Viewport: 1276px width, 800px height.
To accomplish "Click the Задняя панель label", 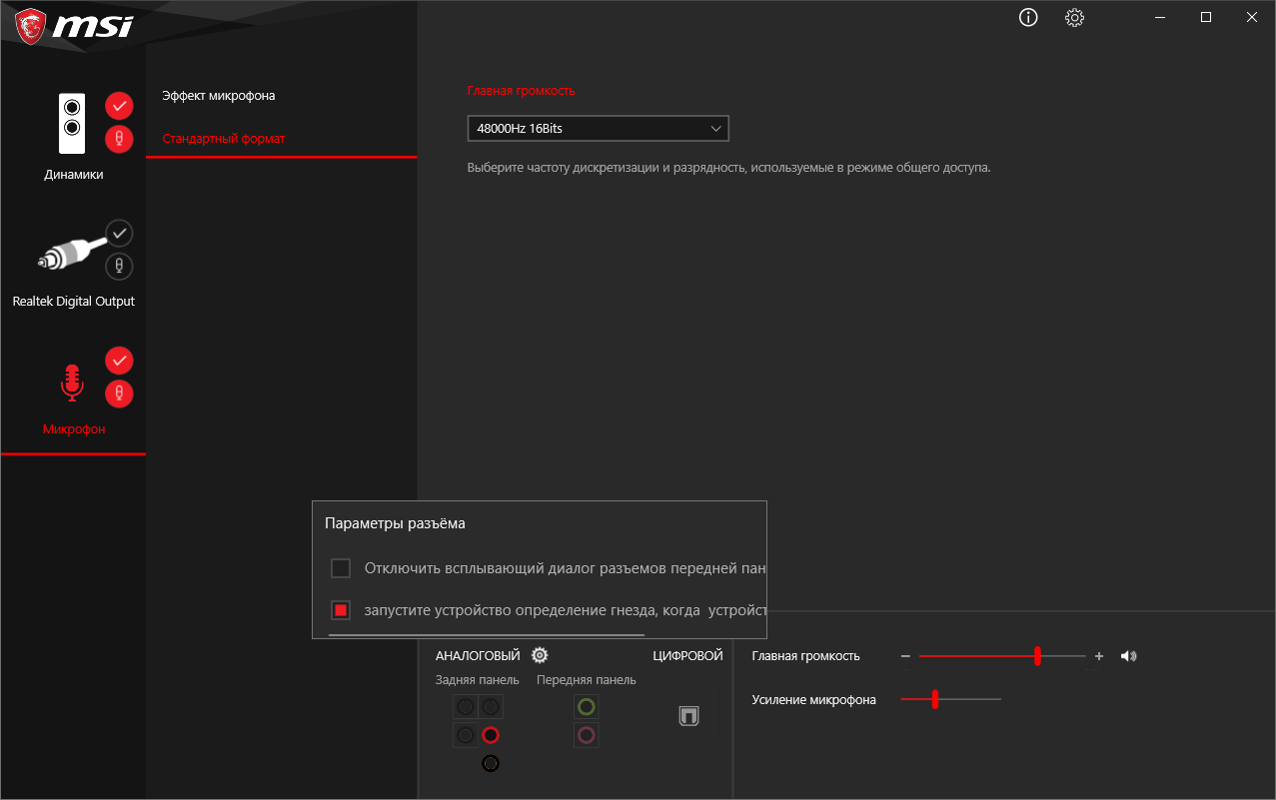I will tap(478, 680).
